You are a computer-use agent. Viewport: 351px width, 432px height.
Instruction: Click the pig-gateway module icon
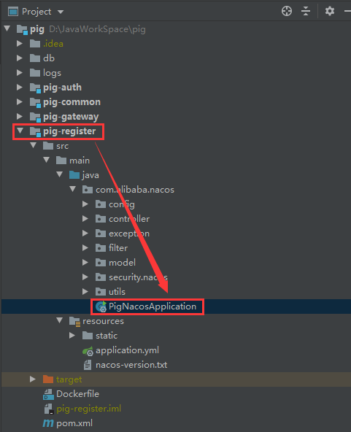(35, 117)
